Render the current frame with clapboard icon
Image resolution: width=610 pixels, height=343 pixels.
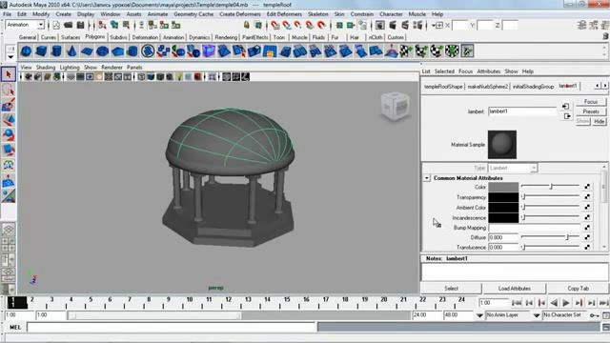tap(393, 26)
